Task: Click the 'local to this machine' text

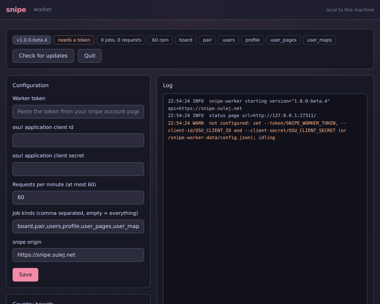Action: coord(350,10)
